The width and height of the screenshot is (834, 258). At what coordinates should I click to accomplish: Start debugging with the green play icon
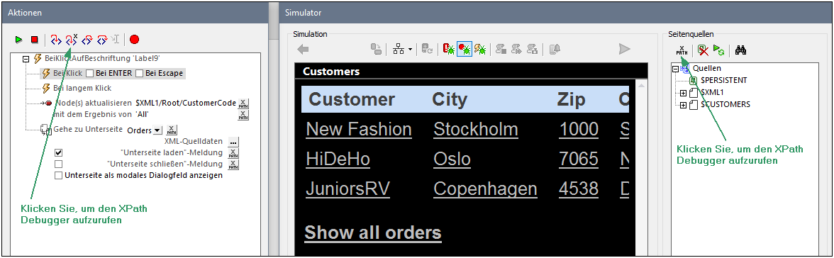19,40
